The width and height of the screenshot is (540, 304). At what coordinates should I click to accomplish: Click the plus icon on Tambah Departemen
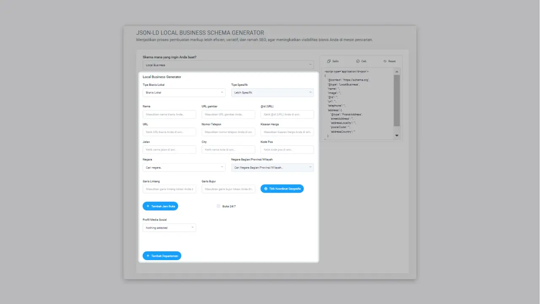(147, 255)
